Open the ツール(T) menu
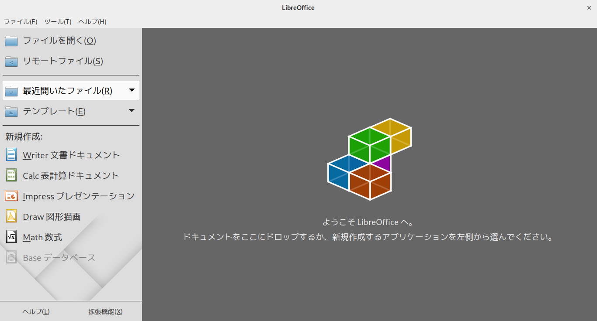597x321 pixels. [58, 21]
